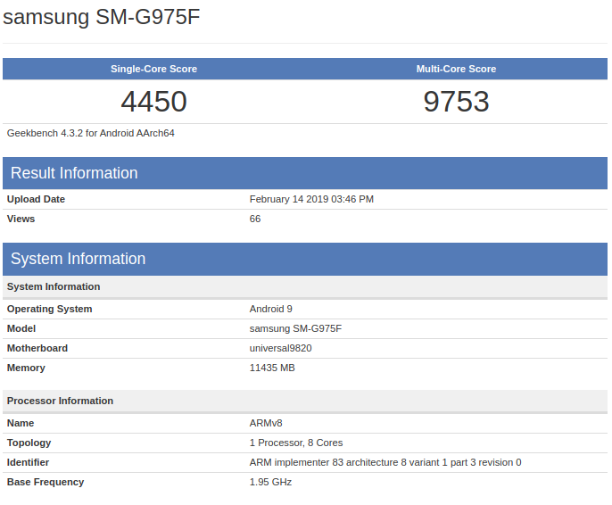Viewport: 612px width, 505px height.
Task: Click the 'Multi-Core Score' header
Action: click(x=456, y=69)
